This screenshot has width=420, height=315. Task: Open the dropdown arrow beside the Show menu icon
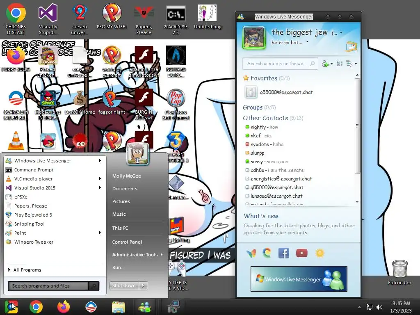pos(356,64)
